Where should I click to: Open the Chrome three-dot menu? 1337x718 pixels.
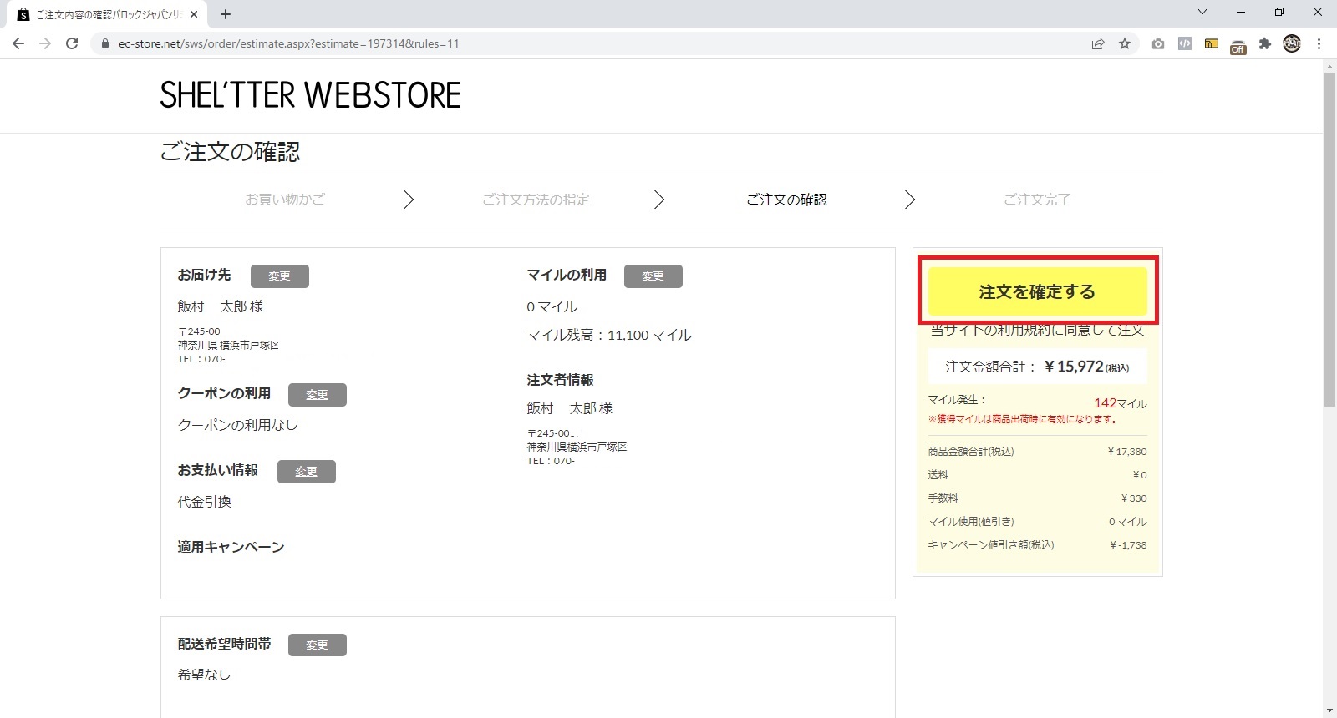[x=1319, y=43]
